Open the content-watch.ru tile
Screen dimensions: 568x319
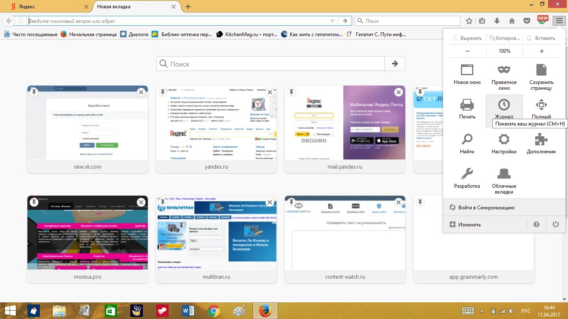coord(345,239)
